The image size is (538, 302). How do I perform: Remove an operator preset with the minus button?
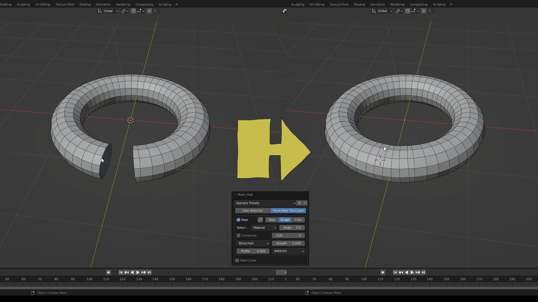point(305,203)
